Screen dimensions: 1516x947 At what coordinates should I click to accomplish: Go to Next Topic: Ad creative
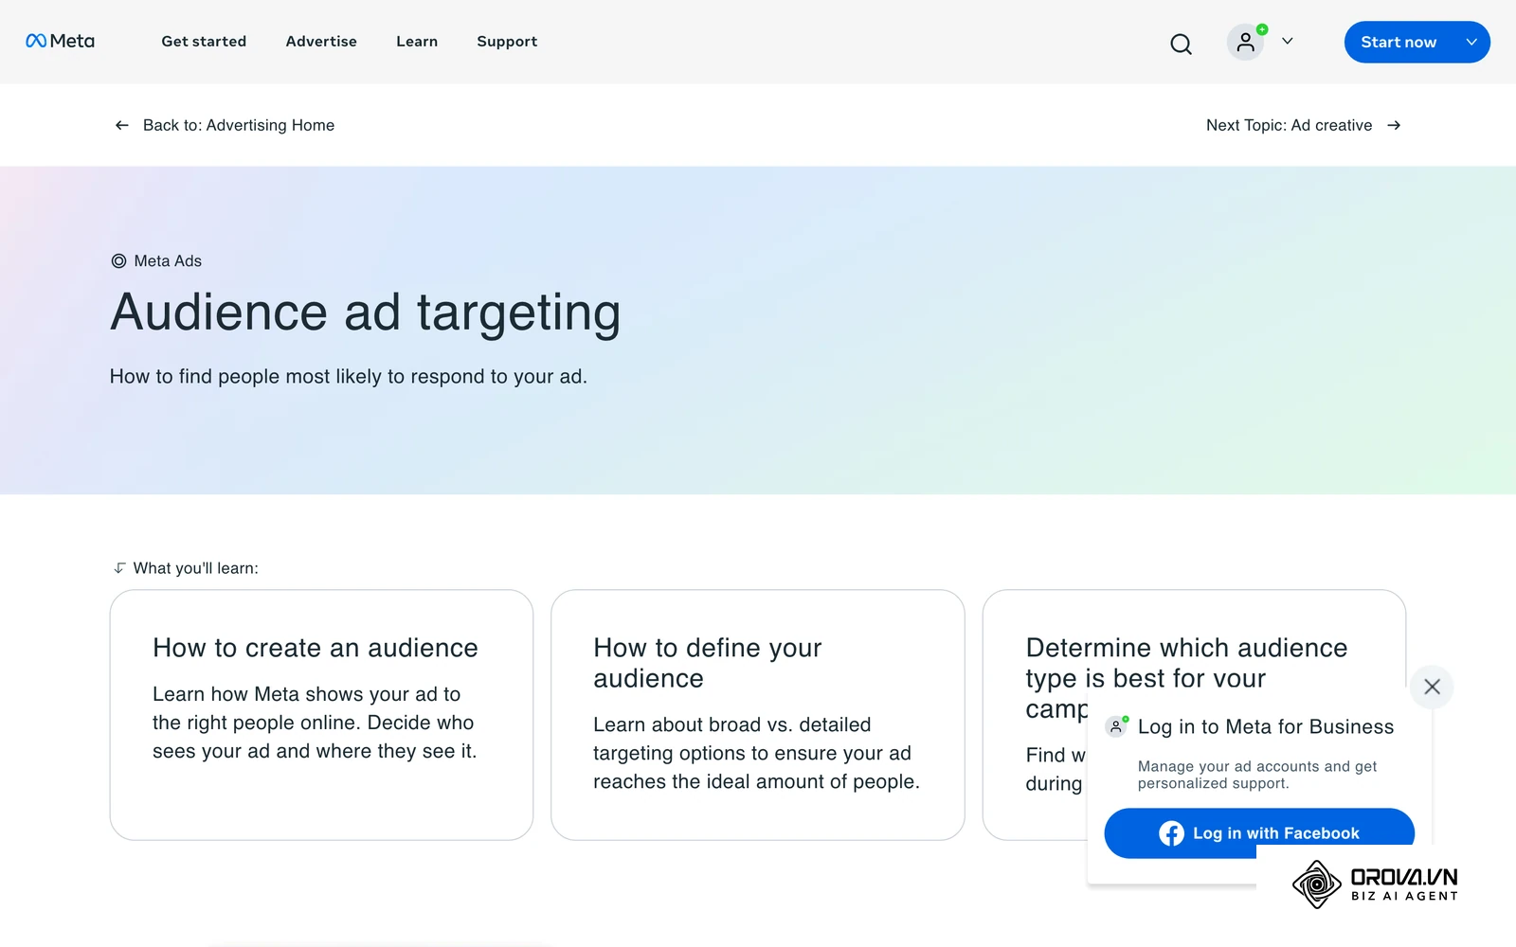1289,125
